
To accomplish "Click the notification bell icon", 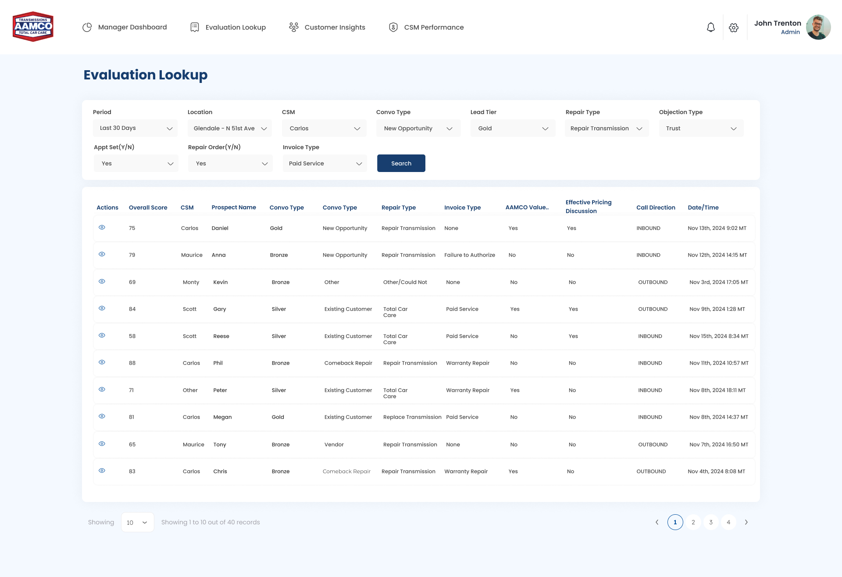I will 710,27.
